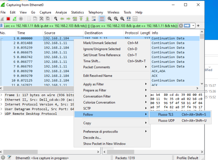
Task: Choose Edit Resolved Name
Action: (112, 76)
